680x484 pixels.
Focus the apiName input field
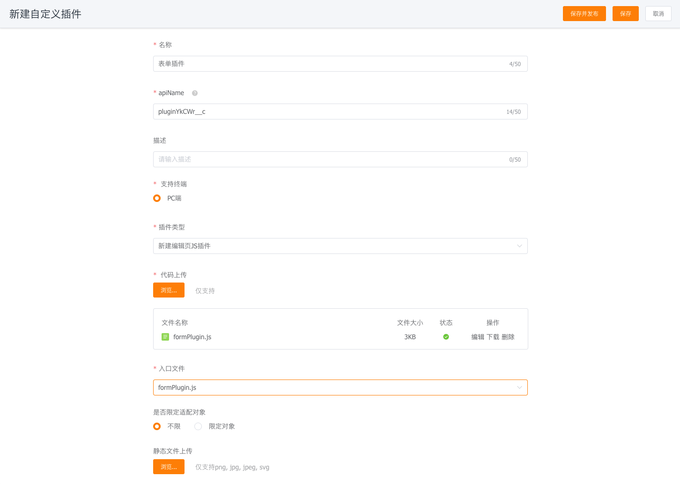pos(340,112)
